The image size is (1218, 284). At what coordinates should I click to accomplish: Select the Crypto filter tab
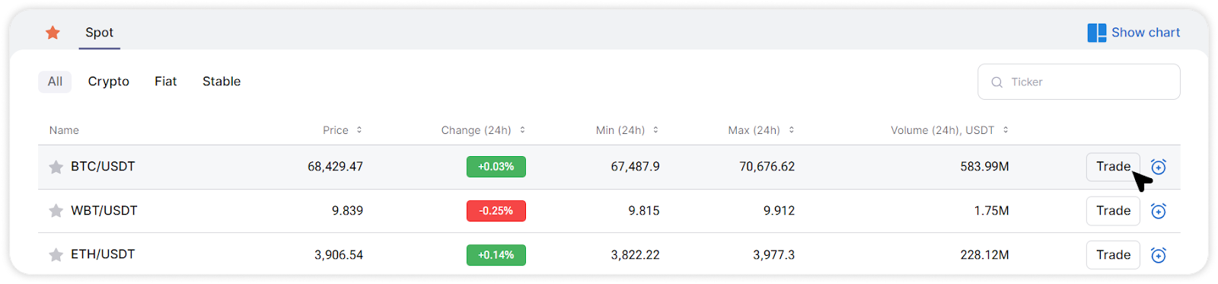click(109, 81)
